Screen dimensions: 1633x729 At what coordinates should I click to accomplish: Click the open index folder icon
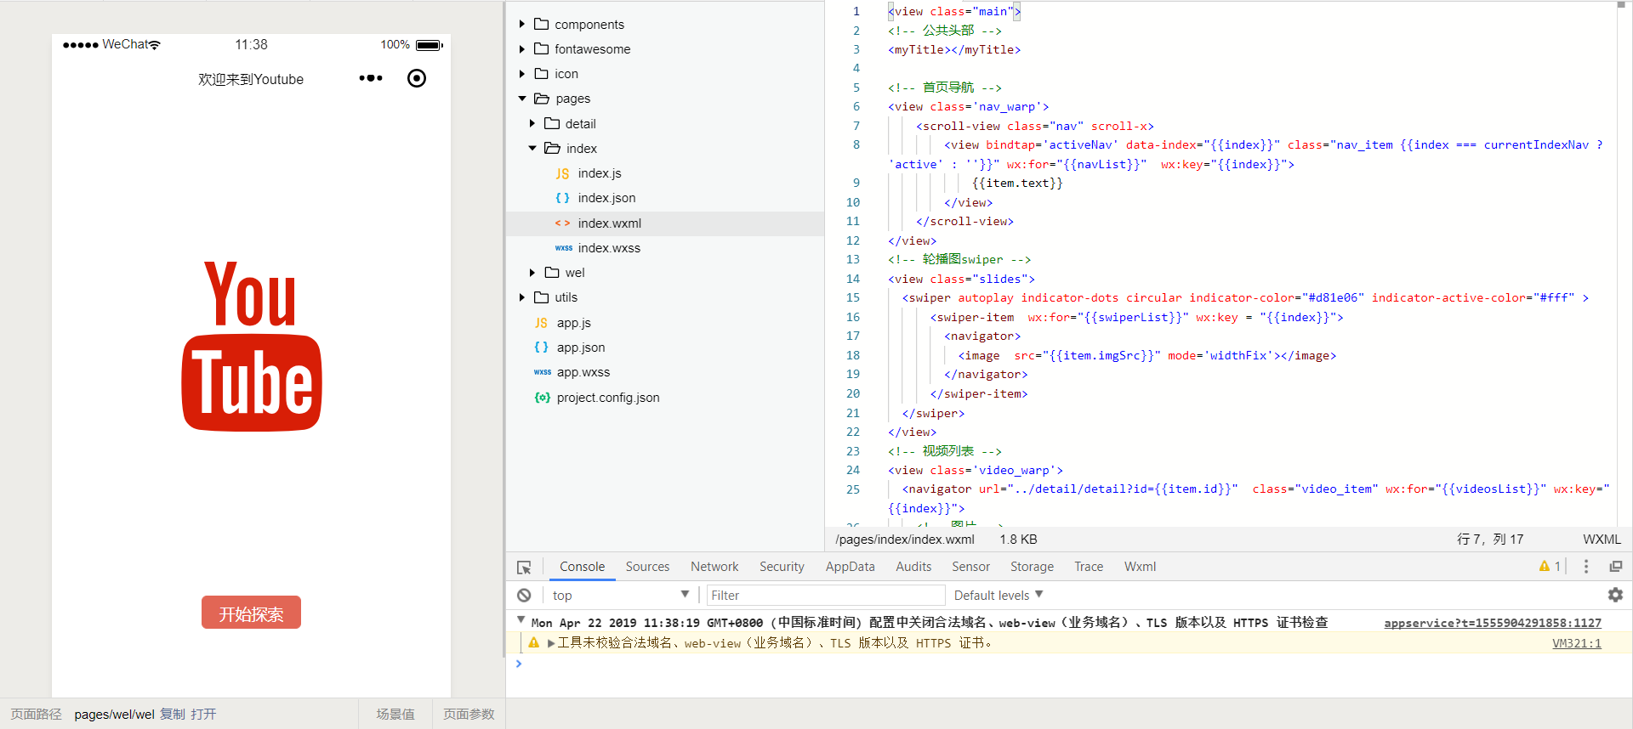pos(552,148)
